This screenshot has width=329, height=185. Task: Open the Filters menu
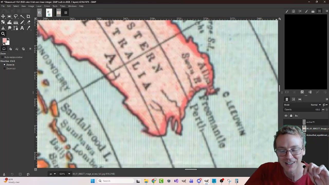click(x=63, y=6)
